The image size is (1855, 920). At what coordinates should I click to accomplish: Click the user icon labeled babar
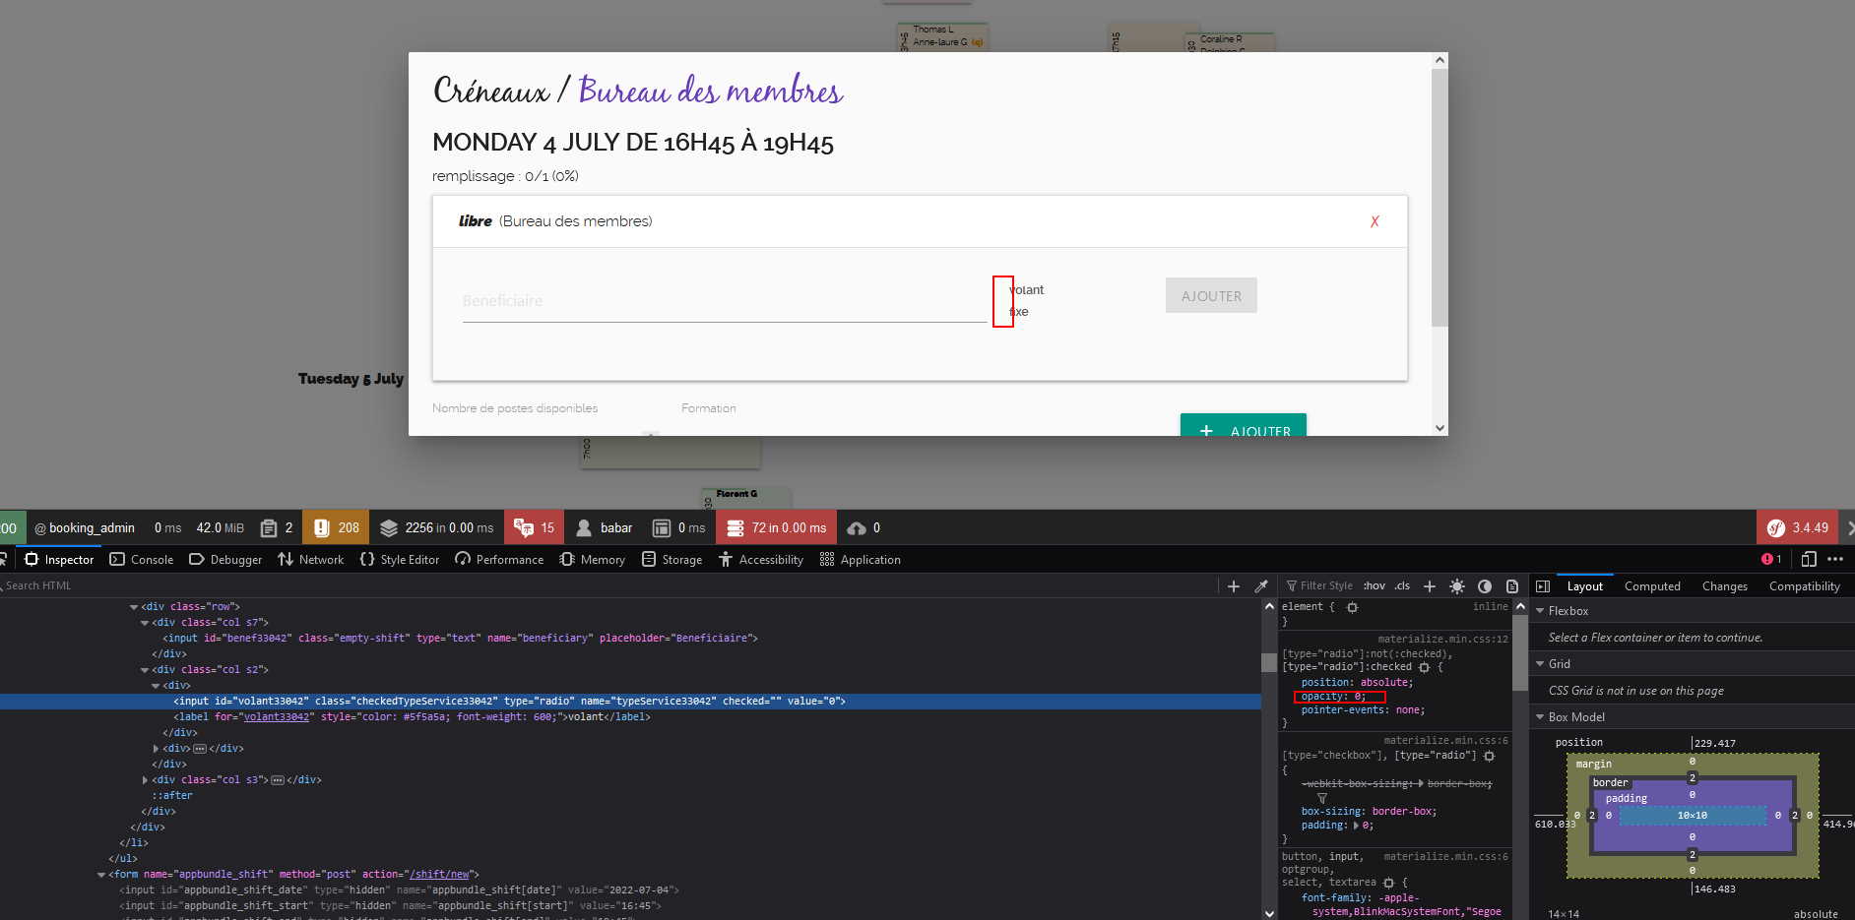point(584,528)
